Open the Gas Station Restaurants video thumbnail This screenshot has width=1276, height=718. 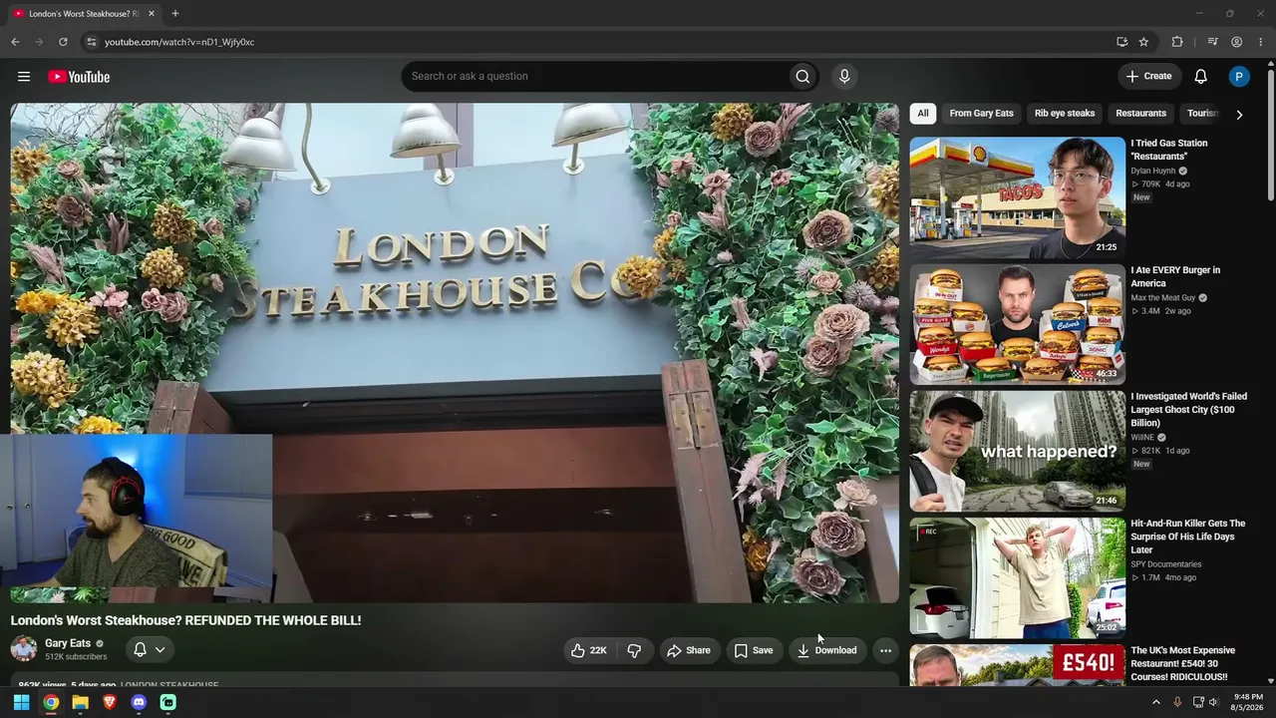click(1017, 197)
